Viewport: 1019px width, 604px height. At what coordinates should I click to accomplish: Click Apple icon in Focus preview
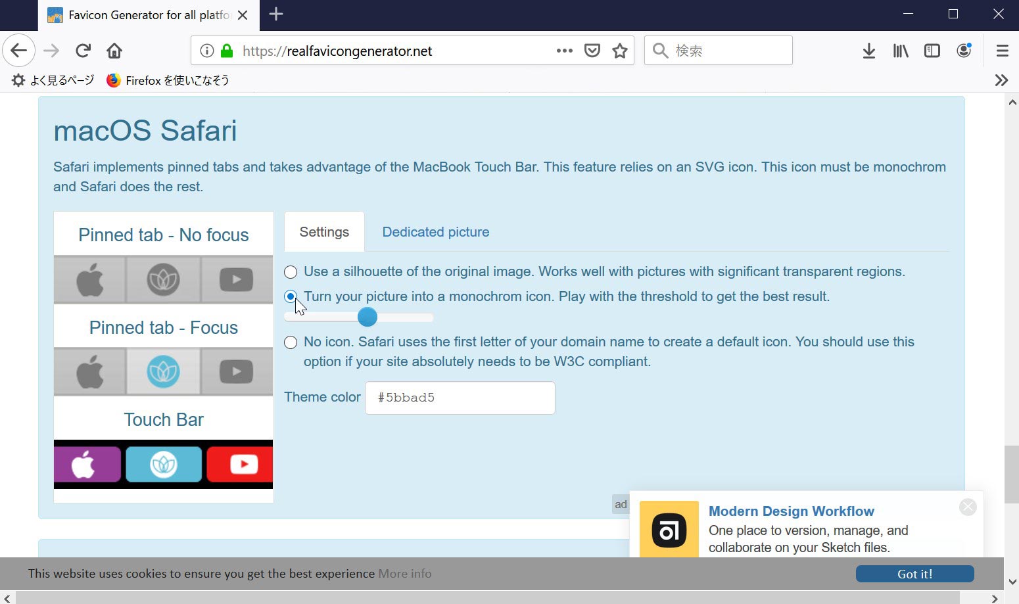(x=90, y=371)
